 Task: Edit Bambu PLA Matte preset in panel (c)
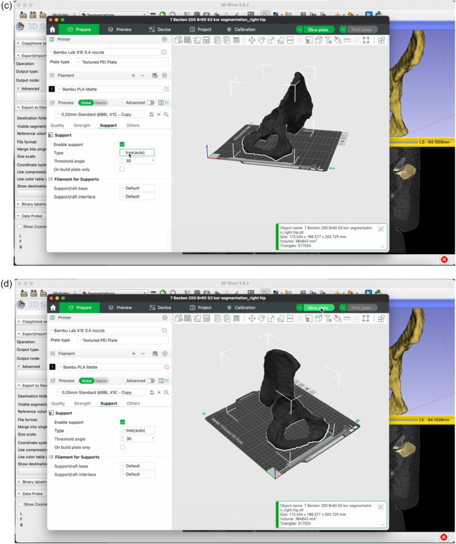(166, 89)
